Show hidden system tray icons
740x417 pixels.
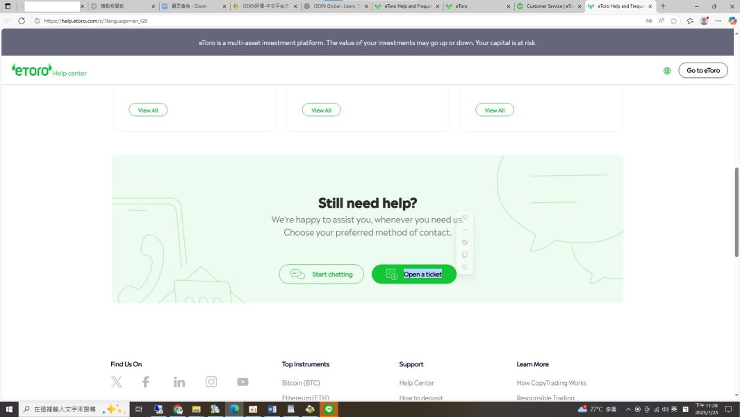[627, 409]
